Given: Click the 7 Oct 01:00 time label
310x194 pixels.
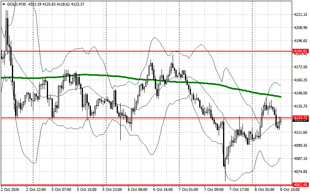Looking at the screenshot, I should coord(189,190).
